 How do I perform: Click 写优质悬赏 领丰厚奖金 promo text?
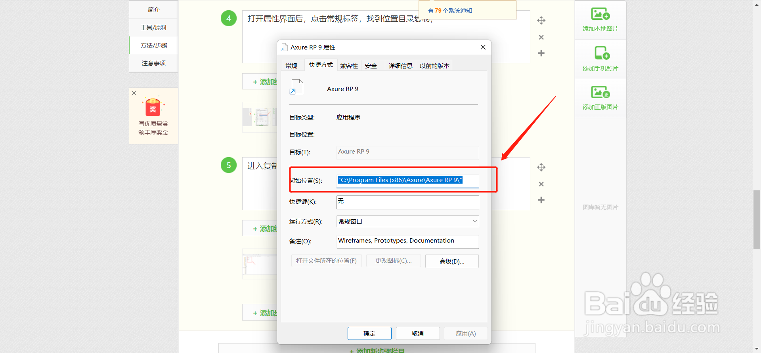pos(153,128)
